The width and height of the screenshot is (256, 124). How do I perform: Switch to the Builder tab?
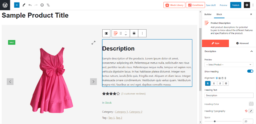click(x=208, y=14)
